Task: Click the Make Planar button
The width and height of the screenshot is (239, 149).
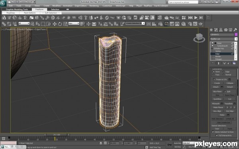Action: pos(218,107)
